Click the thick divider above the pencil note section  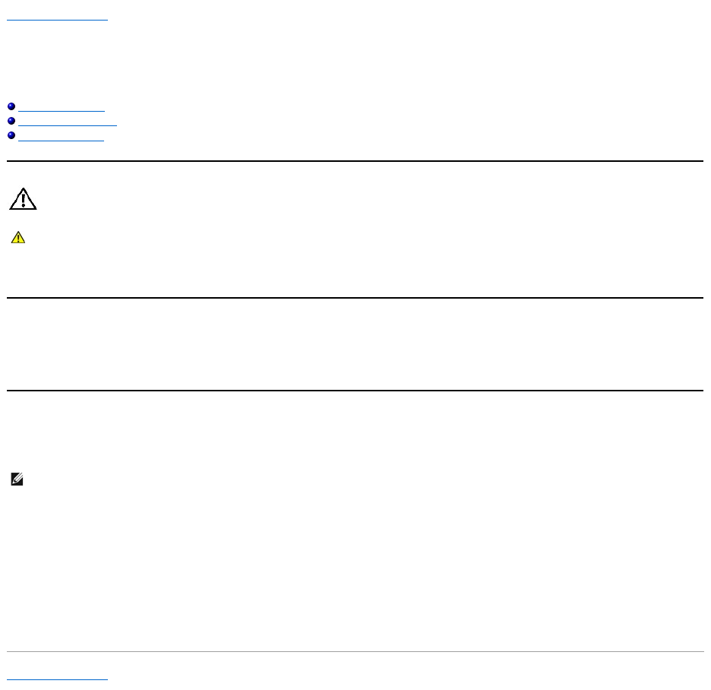click(355, 391)
